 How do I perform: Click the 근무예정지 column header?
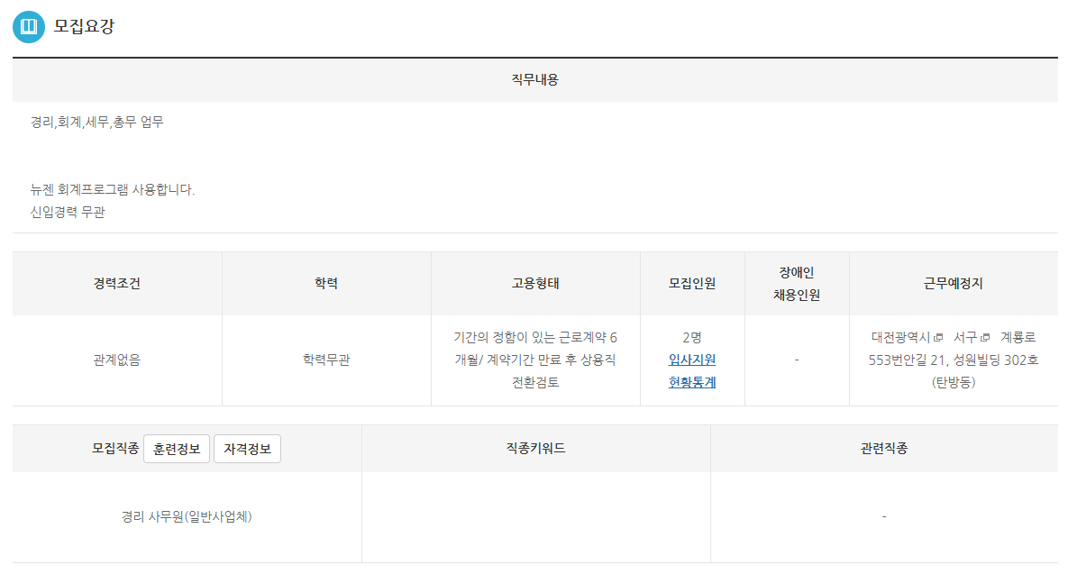tap(953, 283)
